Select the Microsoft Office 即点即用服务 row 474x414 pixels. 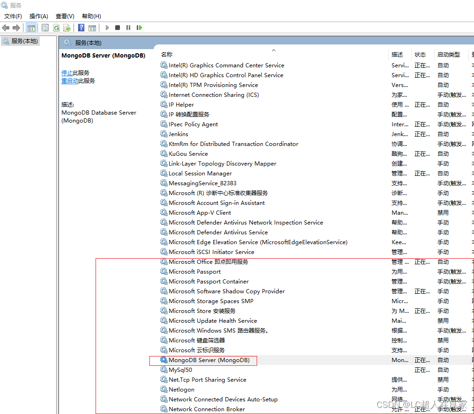(x=317, y=262)
